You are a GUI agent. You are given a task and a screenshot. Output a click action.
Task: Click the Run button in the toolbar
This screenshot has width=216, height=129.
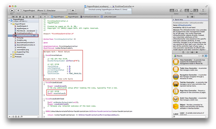pos(12,10)
